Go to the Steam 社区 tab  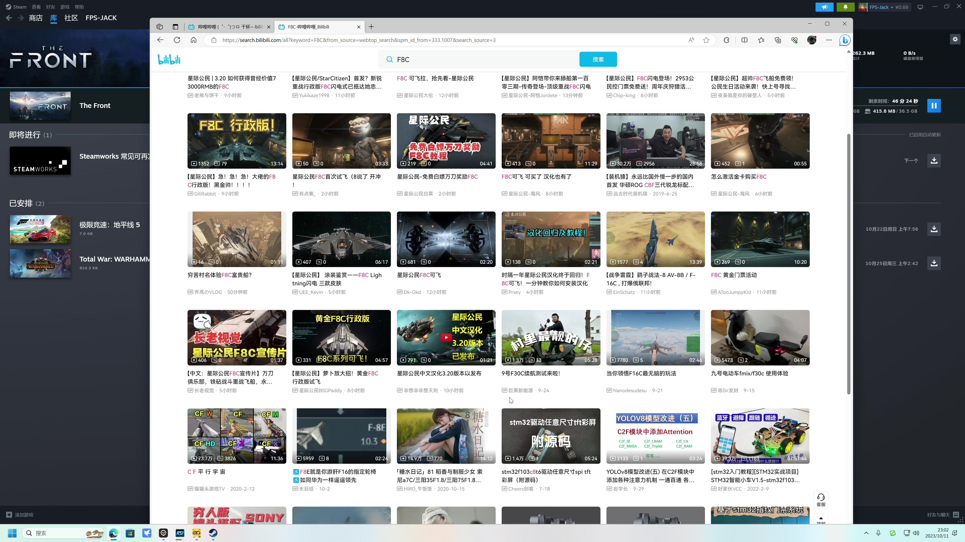pos(71,18)
